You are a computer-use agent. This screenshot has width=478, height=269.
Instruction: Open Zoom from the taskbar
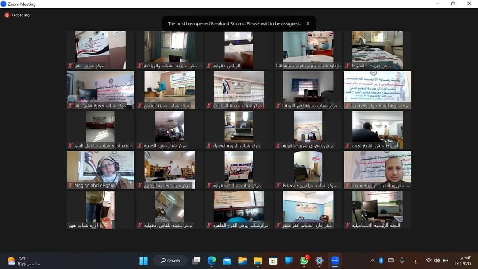(335, 261)
